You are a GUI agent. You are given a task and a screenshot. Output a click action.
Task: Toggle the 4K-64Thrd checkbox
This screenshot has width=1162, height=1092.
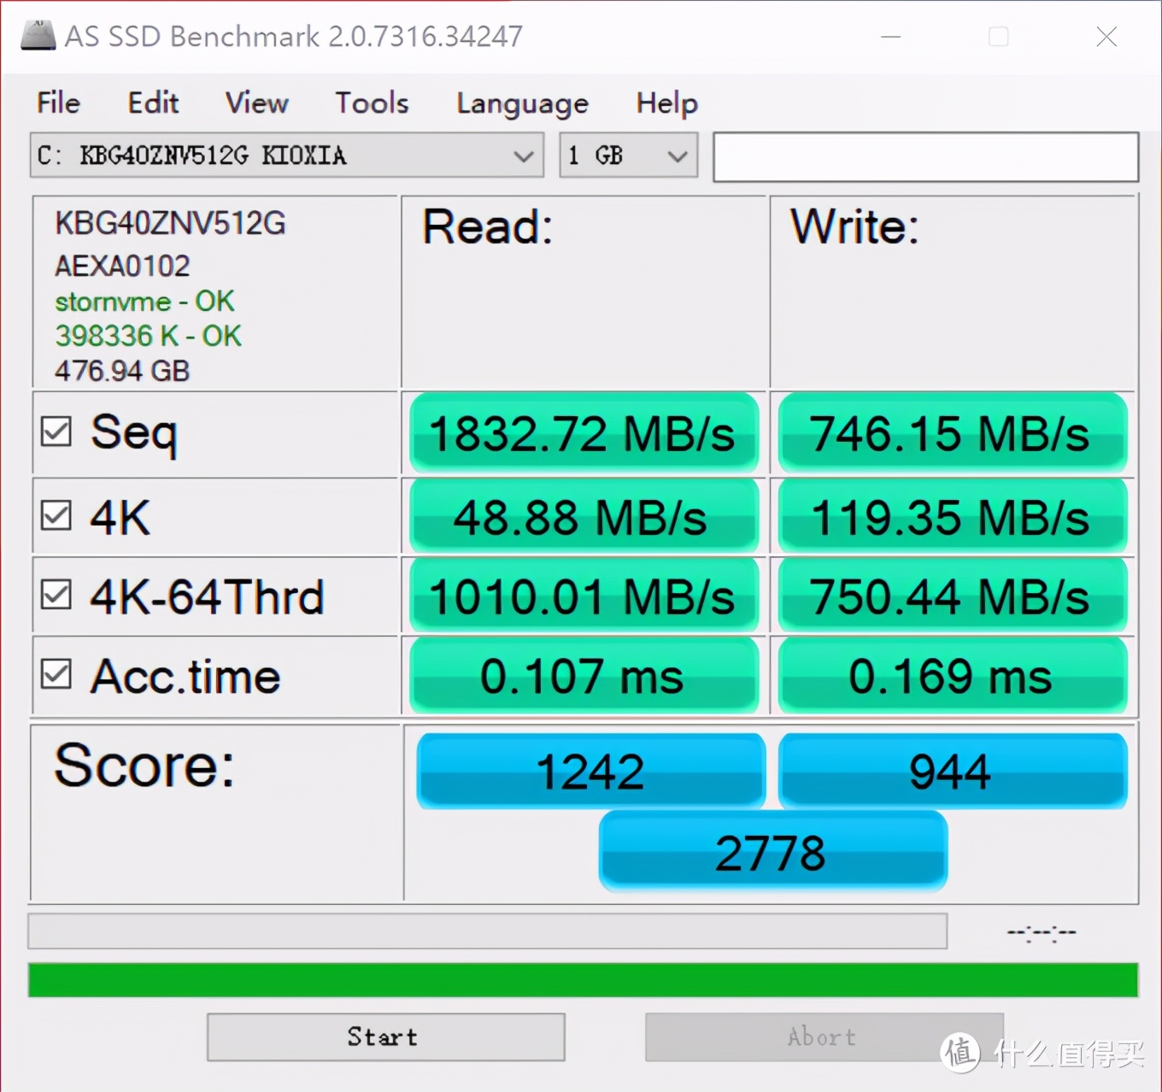[56, 595]
